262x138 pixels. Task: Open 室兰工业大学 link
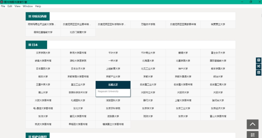[x=78, y=84]
